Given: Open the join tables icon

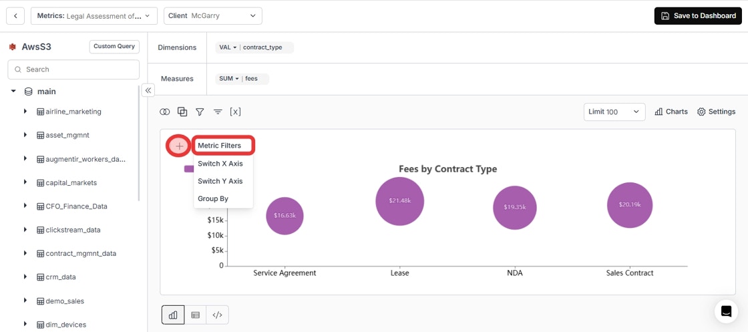Looking at the screenshot, I should 164,112.
